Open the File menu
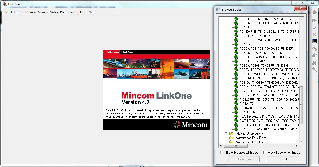Image resolution: width=319 pixels, height=167 pixels. tap(7, 12)
